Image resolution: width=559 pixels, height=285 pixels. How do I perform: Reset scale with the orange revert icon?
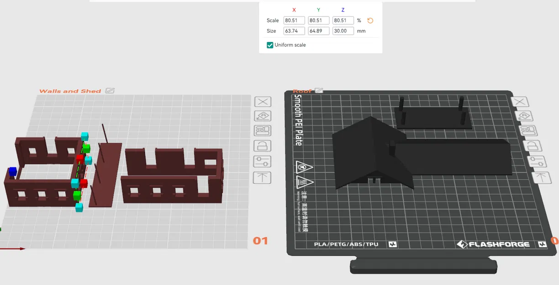(370, 21)
